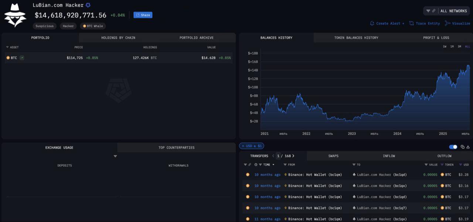Screen dimensions: 473x222
Task: Click the 2025 peak of balance chart
Action: click(x=468, y=66)
